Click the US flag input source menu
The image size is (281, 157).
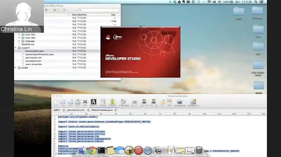(x=220, y=2)
